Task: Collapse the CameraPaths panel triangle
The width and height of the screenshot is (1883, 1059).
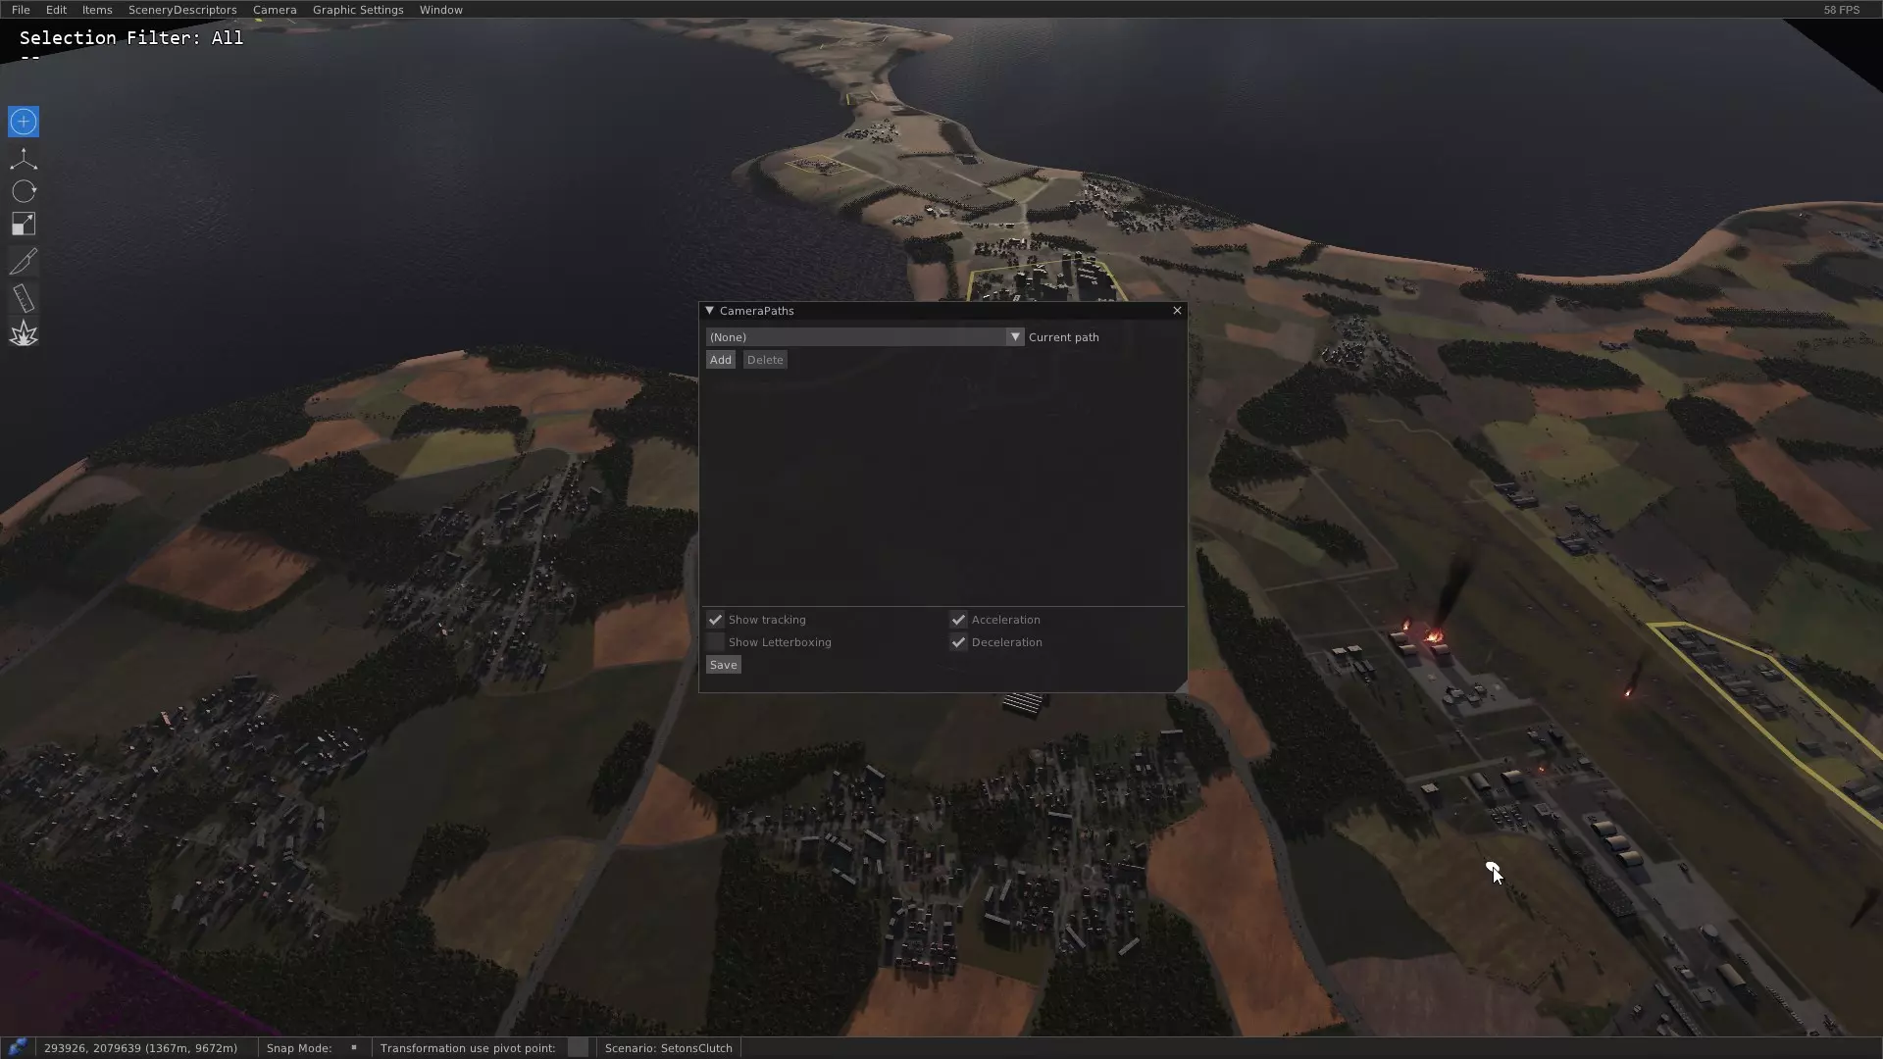Action: pos(709,311)
